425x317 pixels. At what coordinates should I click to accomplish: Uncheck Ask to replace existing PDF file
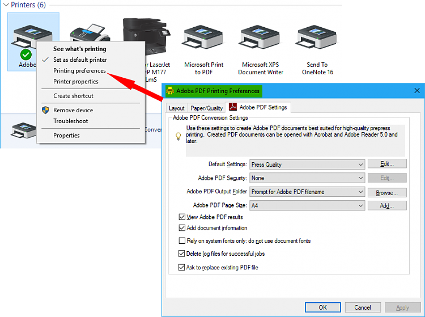(x=181, y=267)
